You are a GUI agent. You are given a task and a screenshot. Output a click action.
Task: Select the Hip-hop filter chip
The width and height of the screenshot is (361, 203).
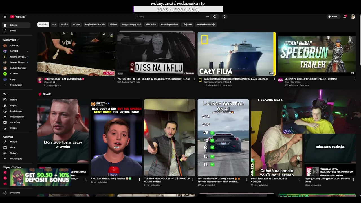pos(113,25)
